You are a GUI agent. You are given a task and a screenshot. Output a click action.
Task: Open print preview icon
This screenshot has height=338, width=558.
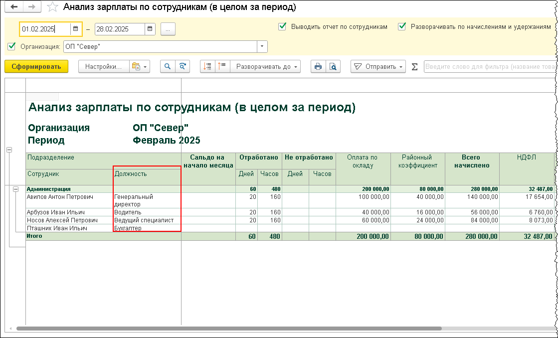[333, 66]
